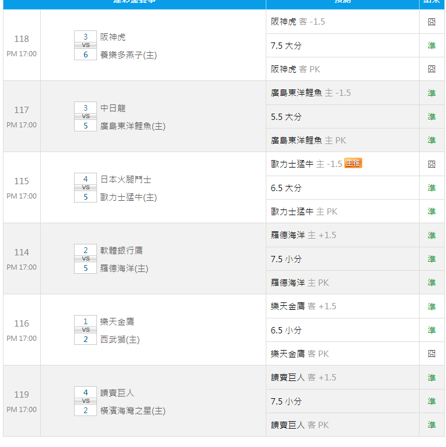Viewport: 446px width, 447px height.
Task: Click 囧 result for 樂天金鷹 客 PK
Action: click(x=432, y=354)
